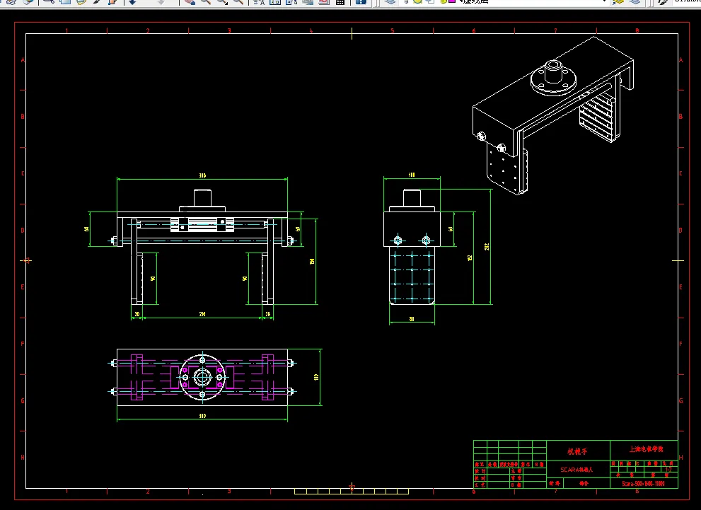Select the 154 vertical dimension right of front view

click(312, 262)
